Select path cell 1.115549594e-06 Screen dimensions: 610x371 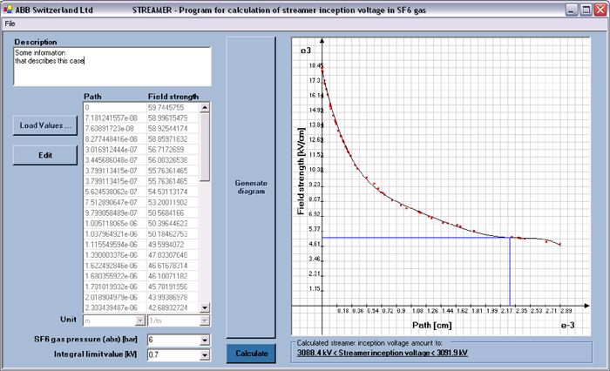115,245
